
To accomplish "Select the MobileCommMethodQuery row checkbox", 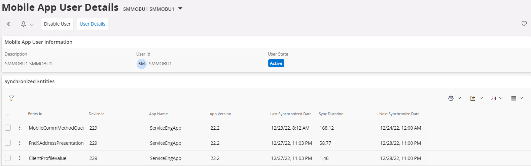I will 8,128.
